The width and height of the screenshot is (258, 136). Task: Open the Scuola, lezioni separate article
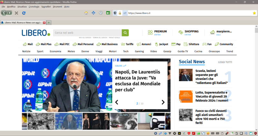pyautogui.click(x=212, y=77)
